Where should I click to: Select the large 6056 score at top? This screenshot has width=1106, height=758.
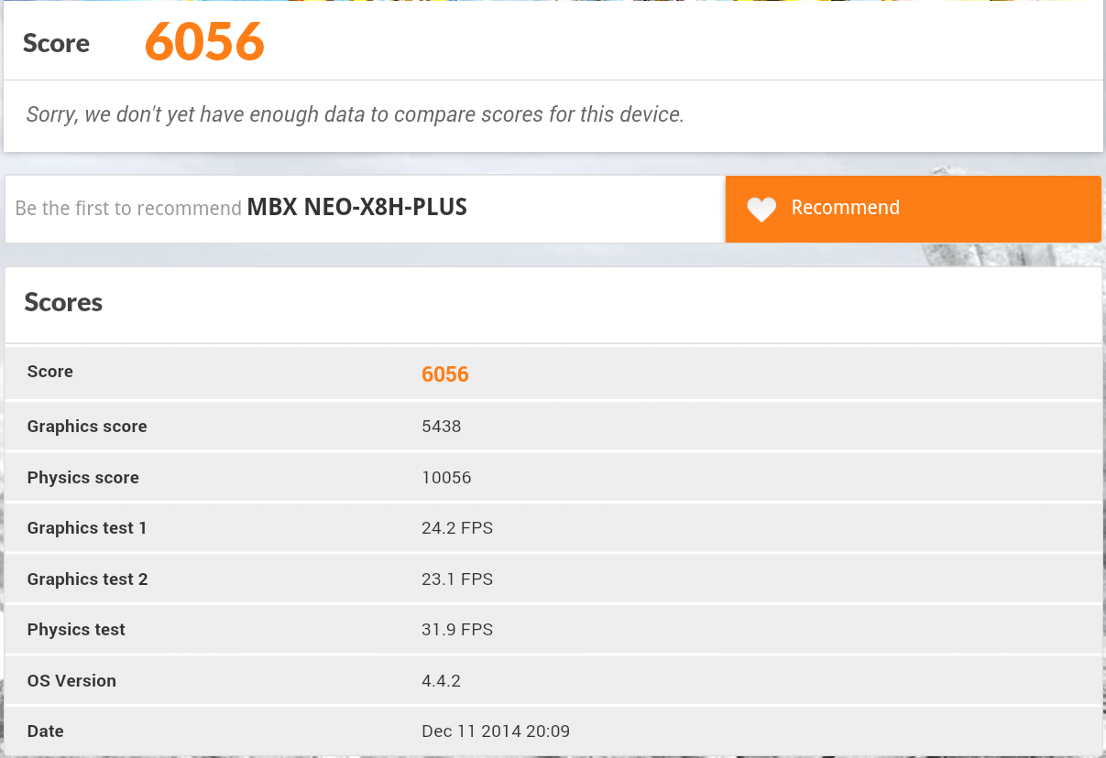(205, 42)
